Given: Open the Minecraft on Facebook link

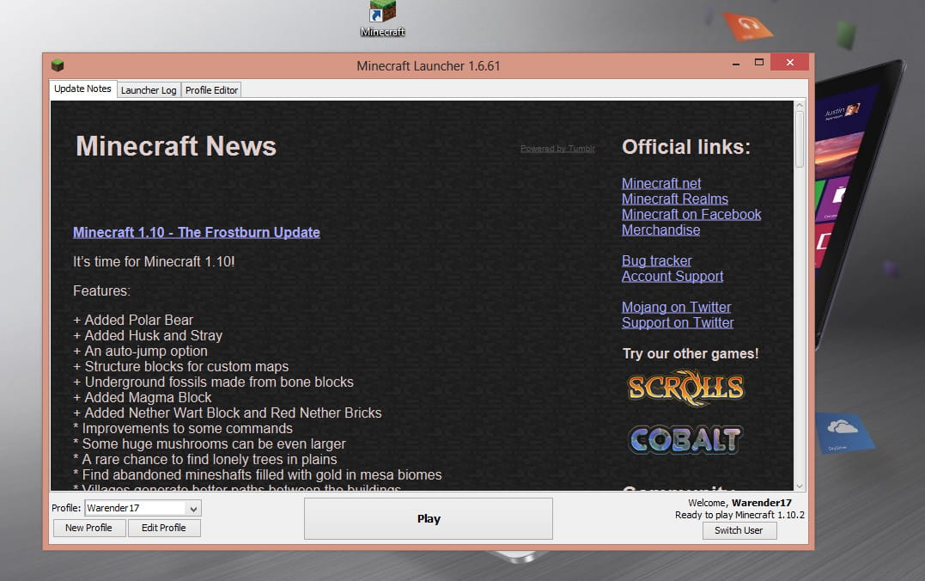Looking at the screenshot, I should point(691,214).
